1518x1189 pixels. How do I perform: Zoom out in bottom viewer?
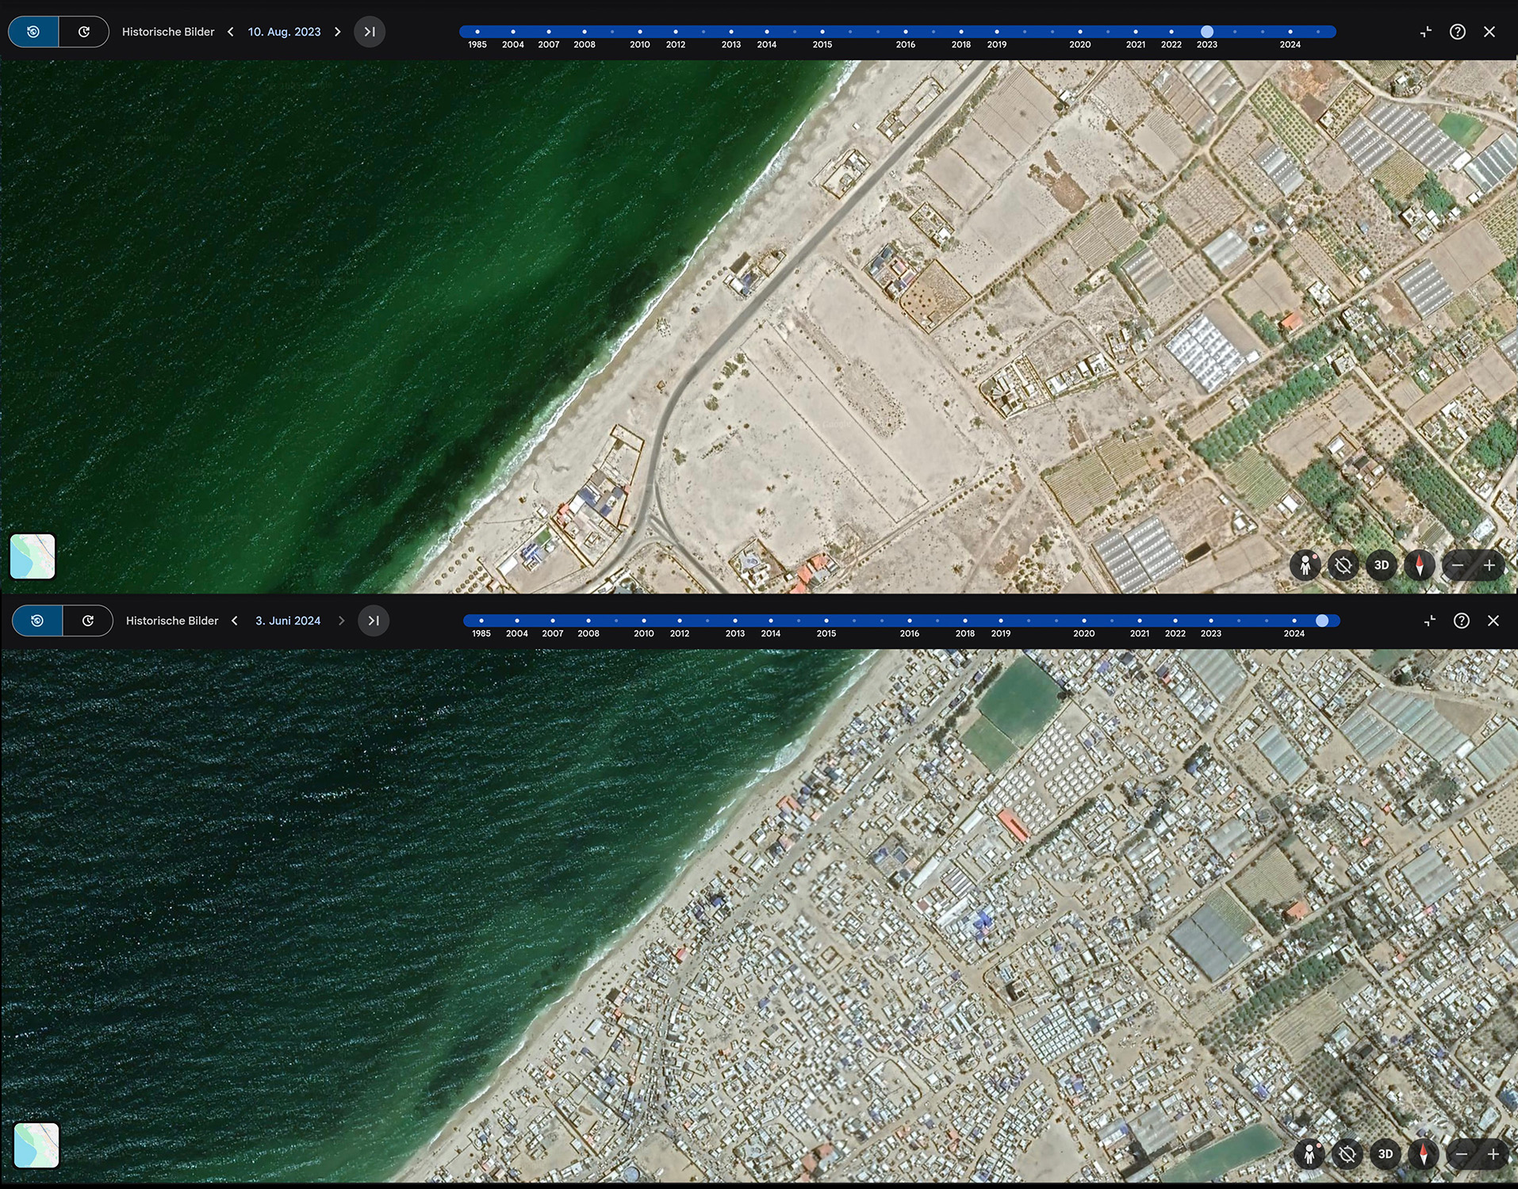click(1462, 1154)
